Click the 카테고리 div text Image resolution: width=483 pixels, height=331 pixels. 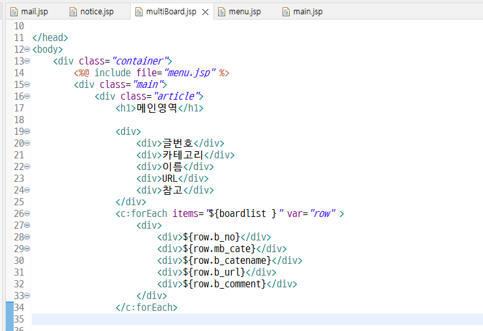(183, 154)
